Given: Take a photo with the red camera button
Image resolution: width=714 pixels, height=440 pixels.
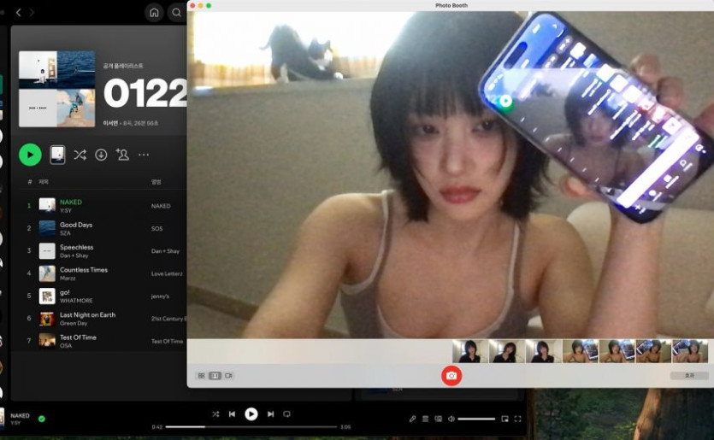Looking at the screenshot, I should click(x=451, y=376).
